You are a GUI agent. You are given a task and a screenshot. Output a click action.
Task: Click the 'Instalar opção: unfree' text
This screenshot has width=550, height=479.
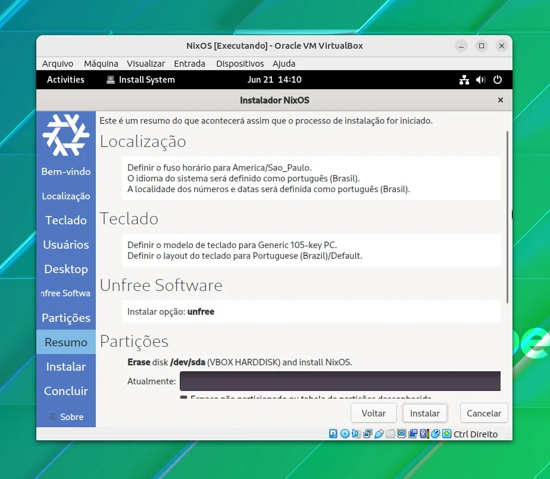[x=171, y=312]
